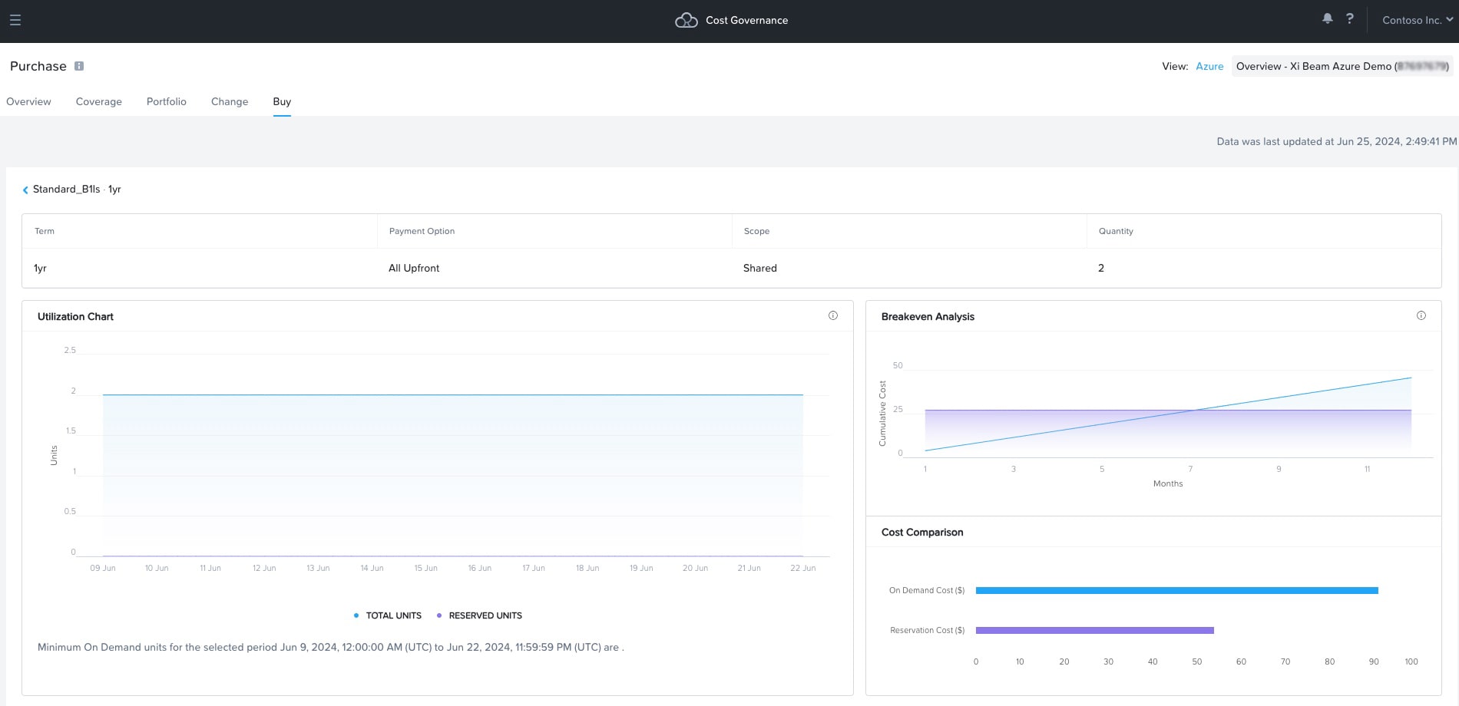Viewport: 1459px width, 706px height.
Task: Click the Reservation Cost purple bar
Action: pos(1094,630)
